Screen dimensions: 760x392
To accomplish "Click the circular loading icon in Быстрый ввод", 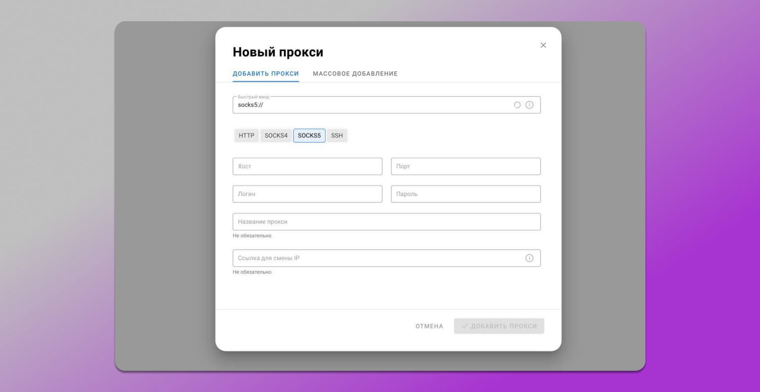I will pyautogui.click(x=517, y=105).
